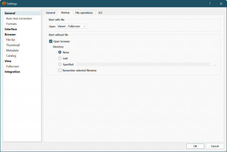Viewport: 227px width, 152px height.
Task: Enable Remember selected filename
Action: click(x=60, y=70)
